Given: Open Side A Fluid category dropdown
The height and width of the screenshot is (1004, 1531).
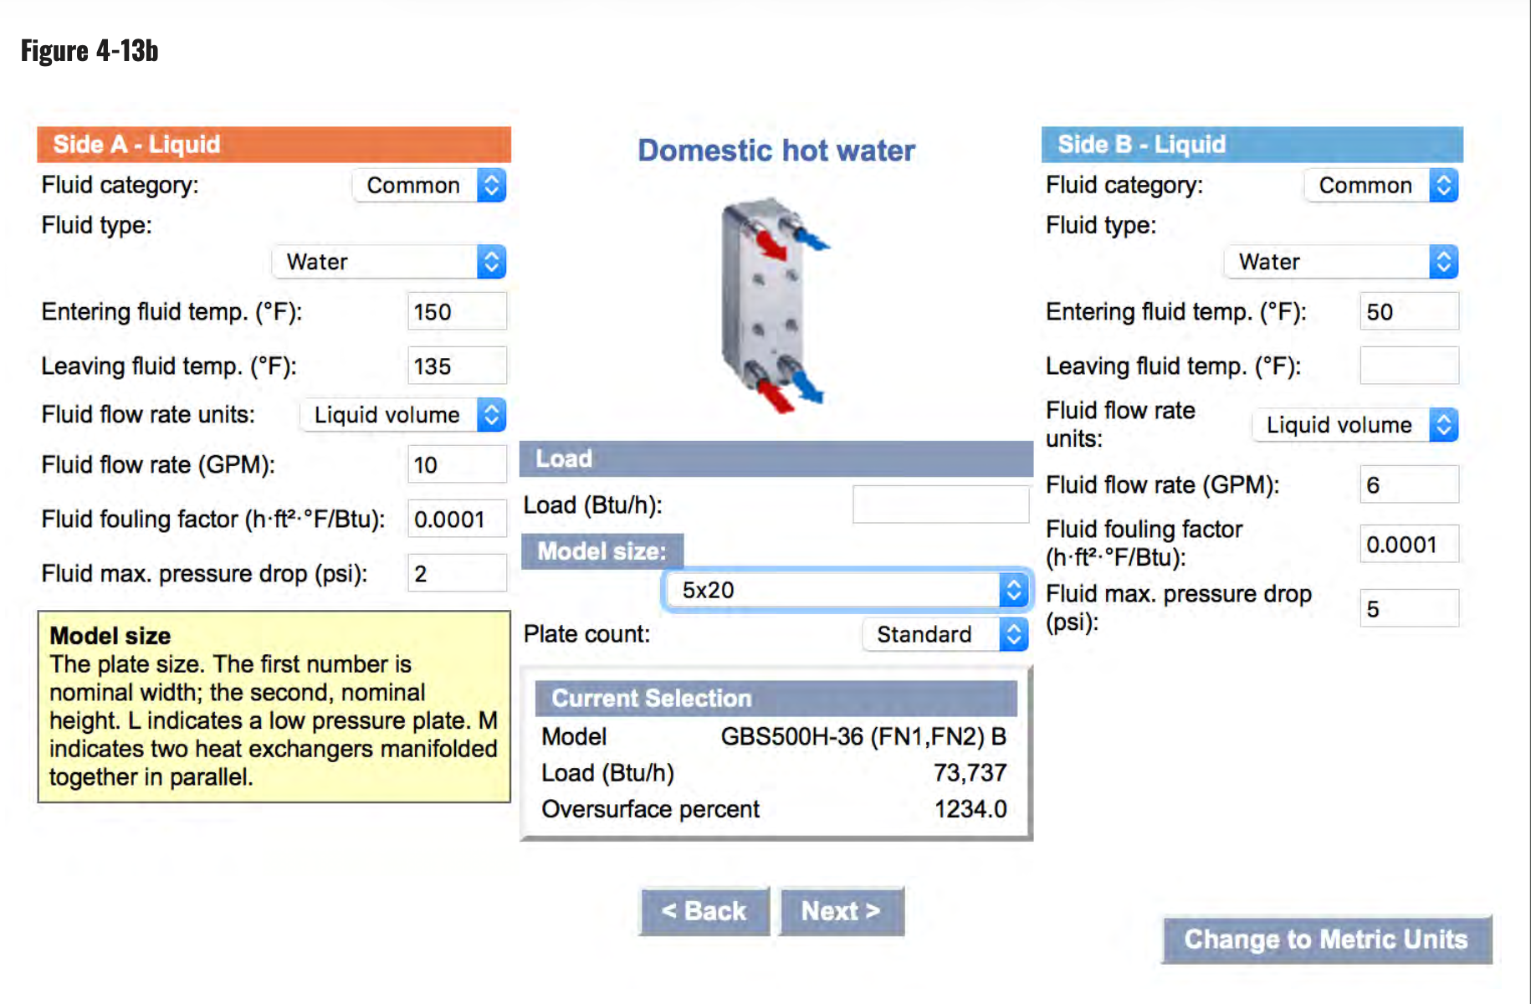Looking at the screenshot, I should 429,185.
